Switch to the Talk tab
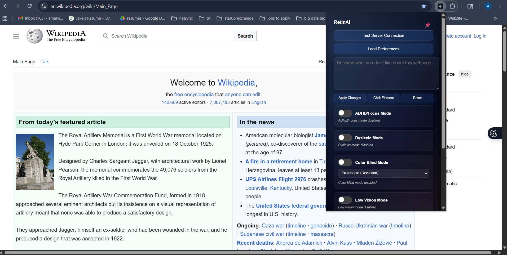 pyautogui.click(x=45, y=62)
